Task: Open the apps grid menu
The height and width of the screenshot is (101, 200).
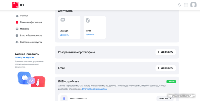Action: tap(186, 5)
